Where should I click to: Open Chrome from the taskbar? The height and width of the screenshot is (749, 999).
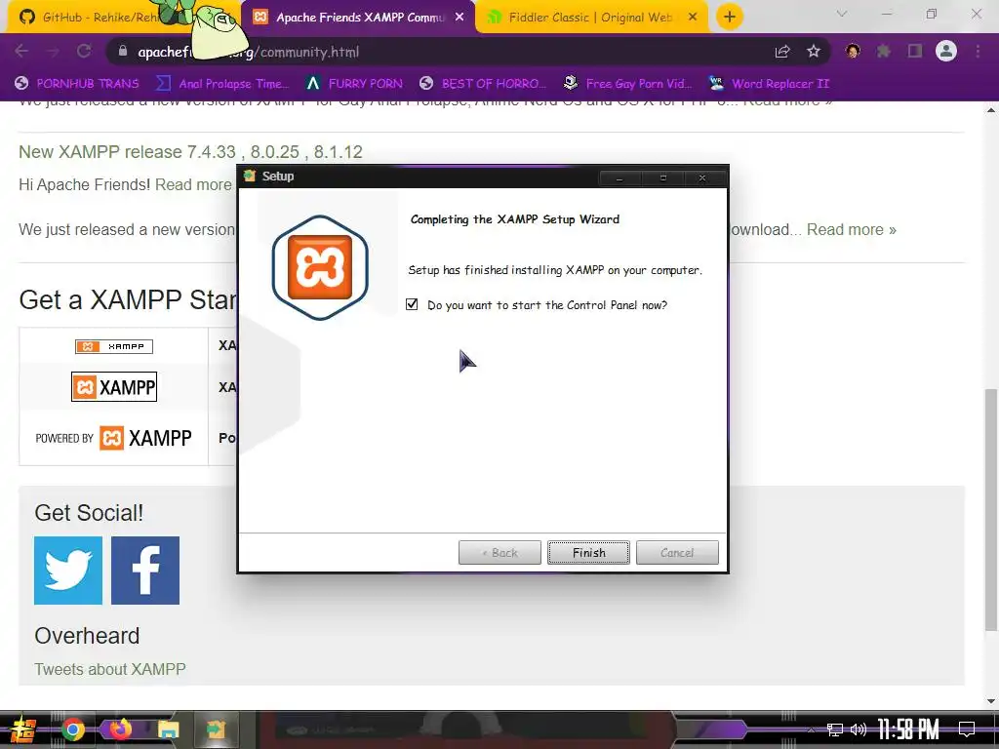pos(72,729)
